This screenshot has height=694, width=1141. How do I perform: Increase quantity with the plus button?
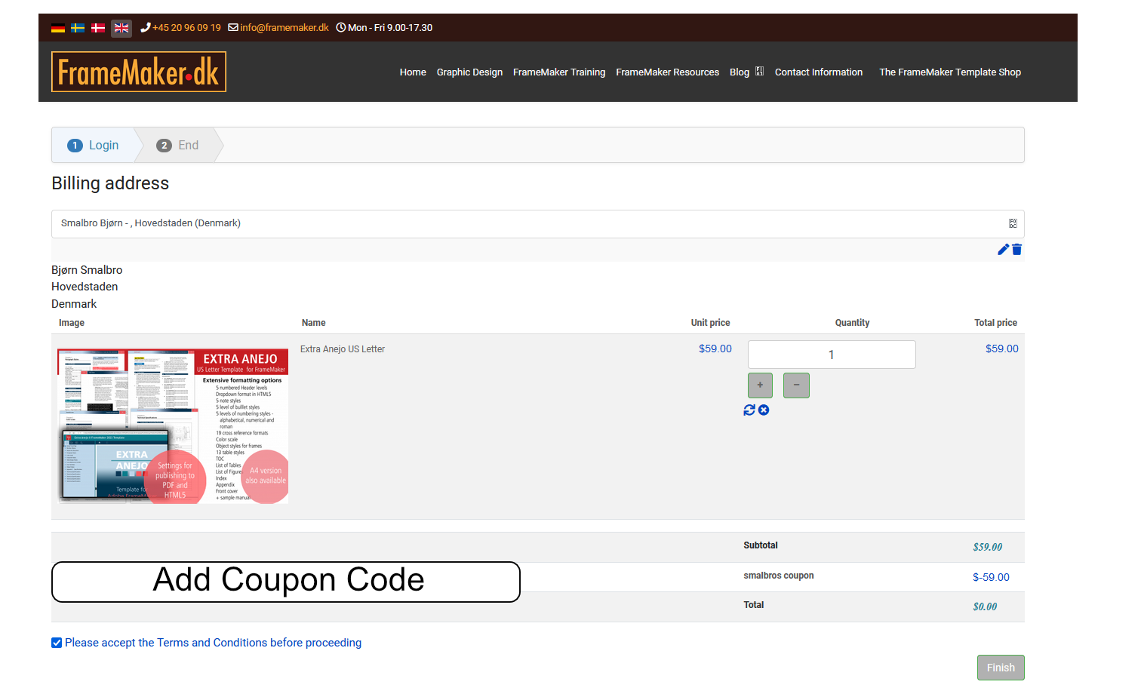pos(760,385)
